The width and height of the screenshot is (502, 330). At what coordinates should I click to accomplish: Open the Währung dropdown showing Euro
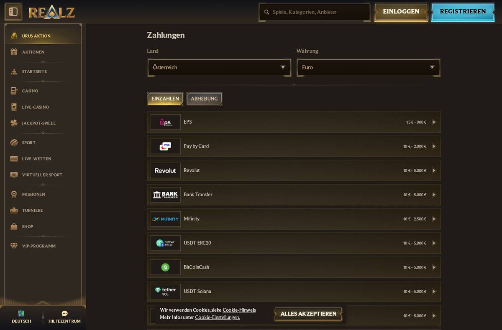368,67
